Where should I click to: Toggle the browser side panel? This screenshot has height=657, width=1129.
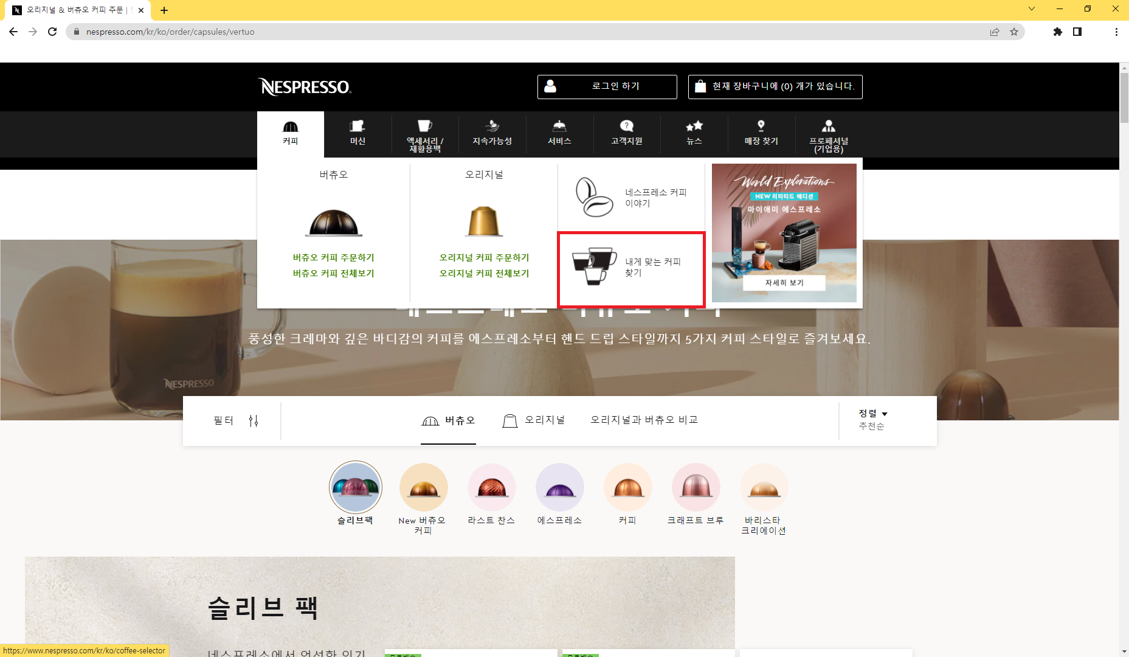coord(1077,32)
